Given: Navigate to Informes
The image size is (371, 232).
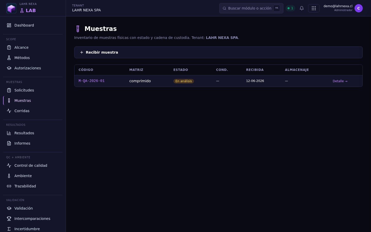Looking at the screenshot, I should coord(33,143).
